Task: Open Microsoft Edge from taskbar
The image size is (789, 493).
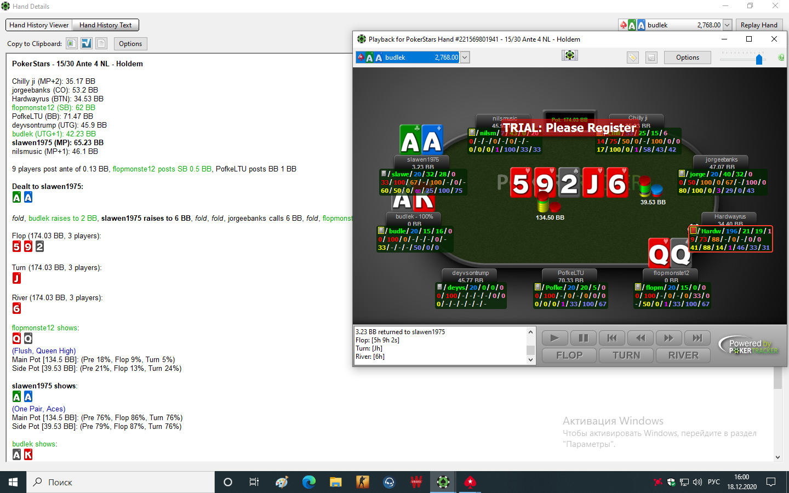Action: pyautogui.click(x=308, y=482)
